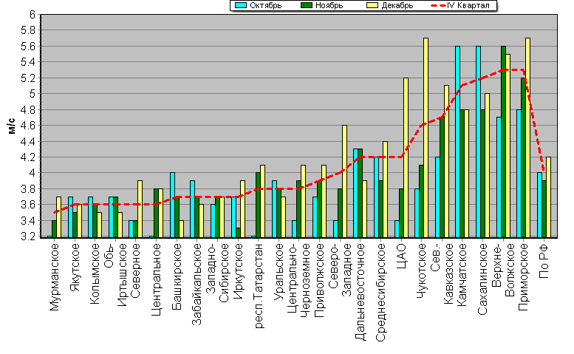
Task: Click the yellow Декабрь legend swatch
Action: pyautogui.click(x=372, y=5)
